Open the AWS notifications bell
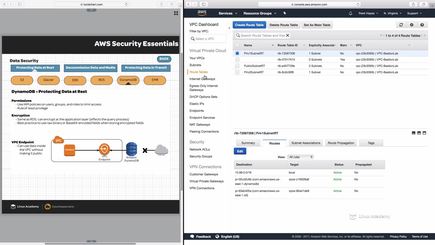Screen dimensions: 435x245 click(350, 13)
